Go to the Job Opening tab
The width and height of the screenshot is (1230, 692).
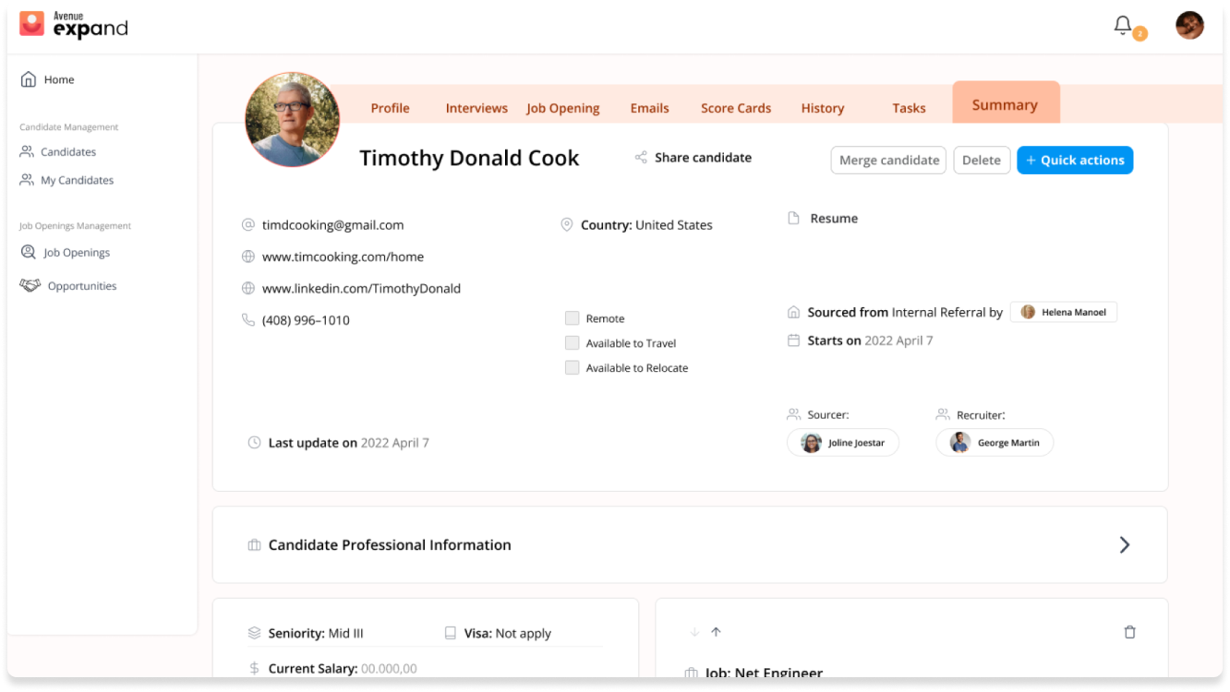563,108
